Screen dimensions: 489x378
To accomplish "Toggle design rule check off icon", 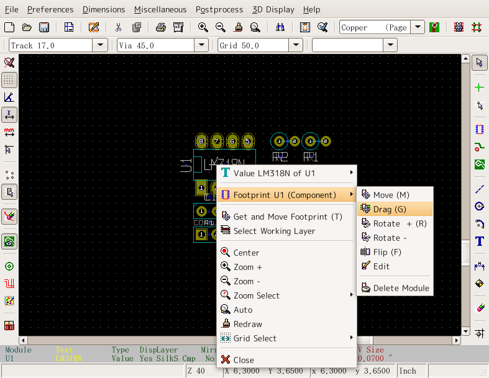I will [x=9, y=63].
